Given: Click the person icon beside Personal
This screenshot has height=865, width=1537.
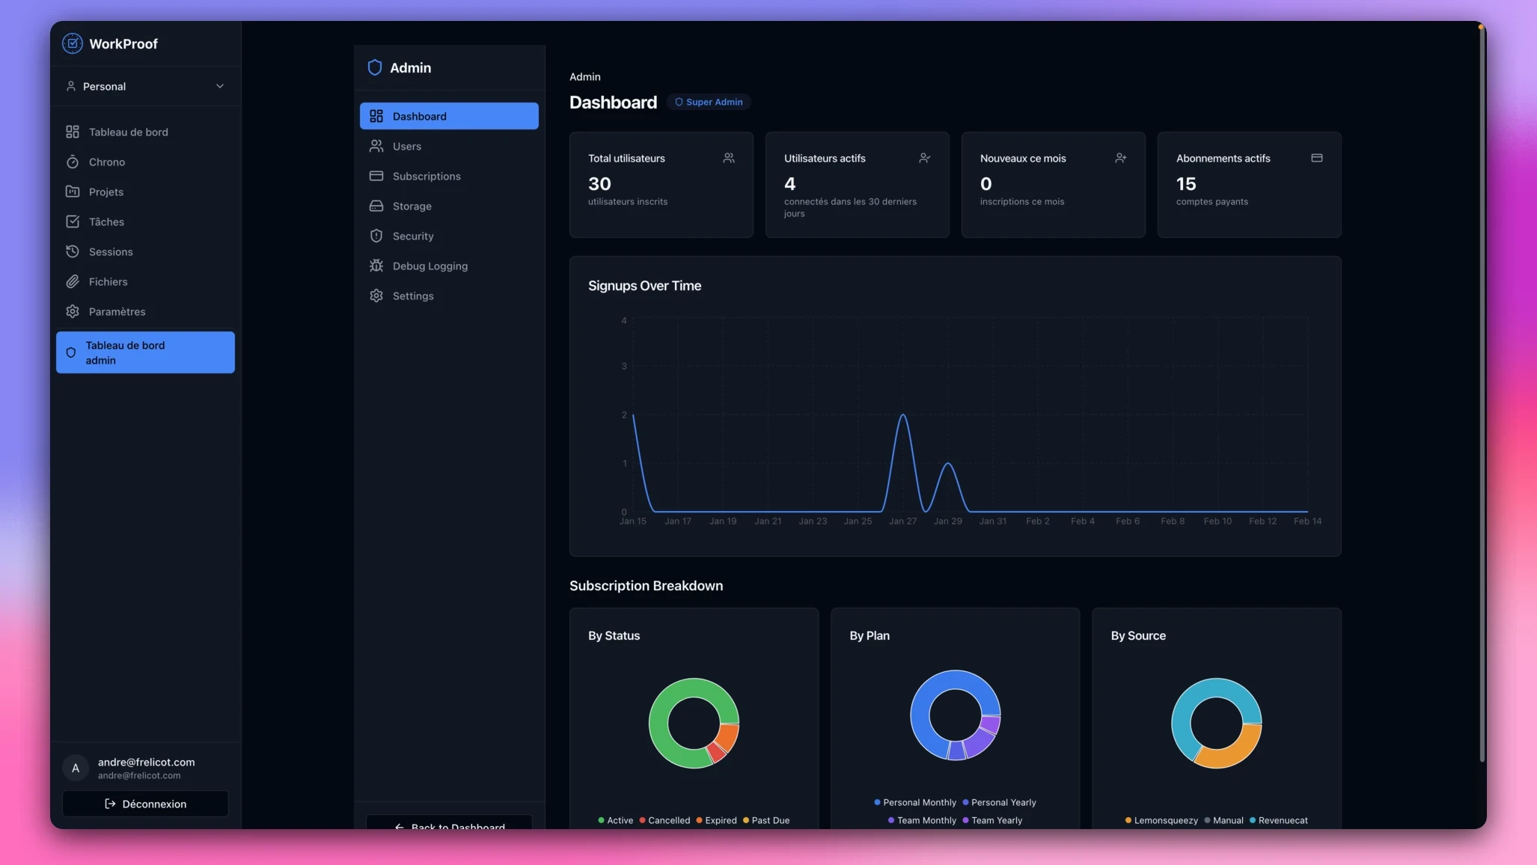Looking at the screenshot, I should (x=70, y=86).
